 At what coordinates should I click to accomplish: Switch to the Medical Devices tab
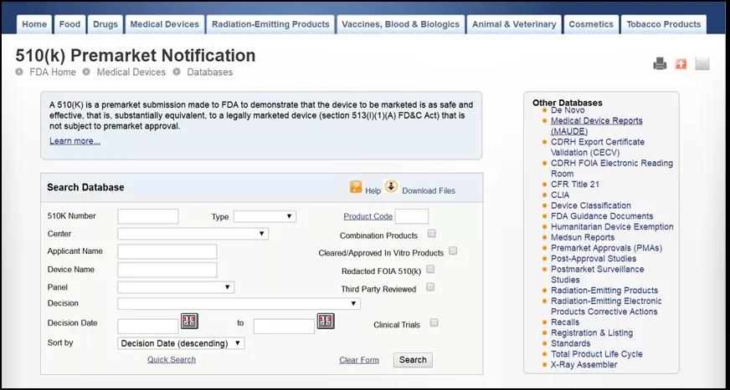[164, 24]
